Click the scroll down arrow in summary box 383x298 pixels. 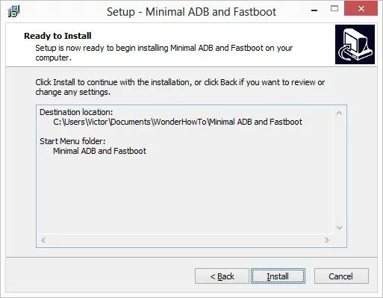coord(339,228)
